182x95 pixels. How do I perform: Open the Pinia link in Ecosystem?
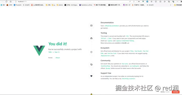click(132, 51)
